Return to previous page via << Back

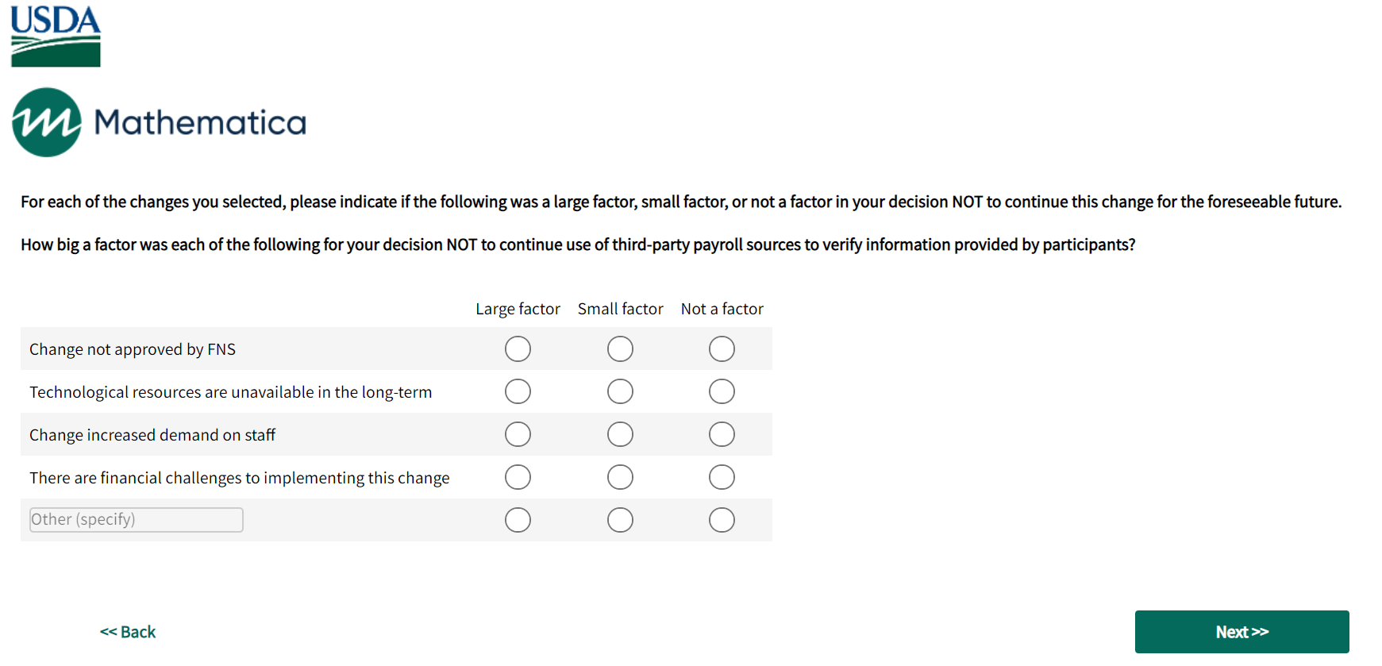(x=128, y=632)
